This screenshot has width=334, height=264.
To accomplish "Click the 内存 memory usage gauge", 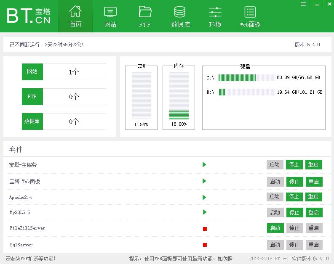I will pos(179,95).
